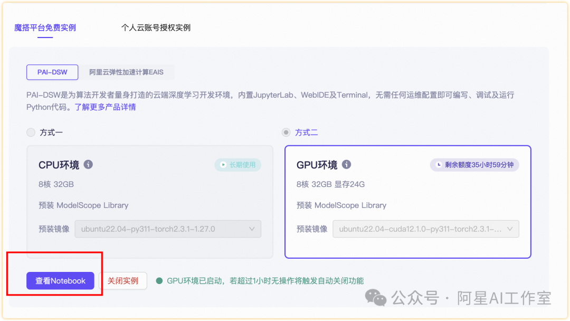Click info icon next to CPU环境
The image size is (570, 321).
(x=88, y=164)
